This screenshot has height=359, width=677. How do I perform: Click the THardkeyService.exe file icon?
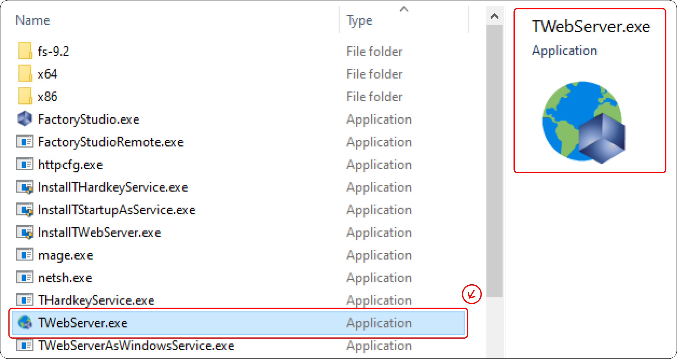pos(25,300)
